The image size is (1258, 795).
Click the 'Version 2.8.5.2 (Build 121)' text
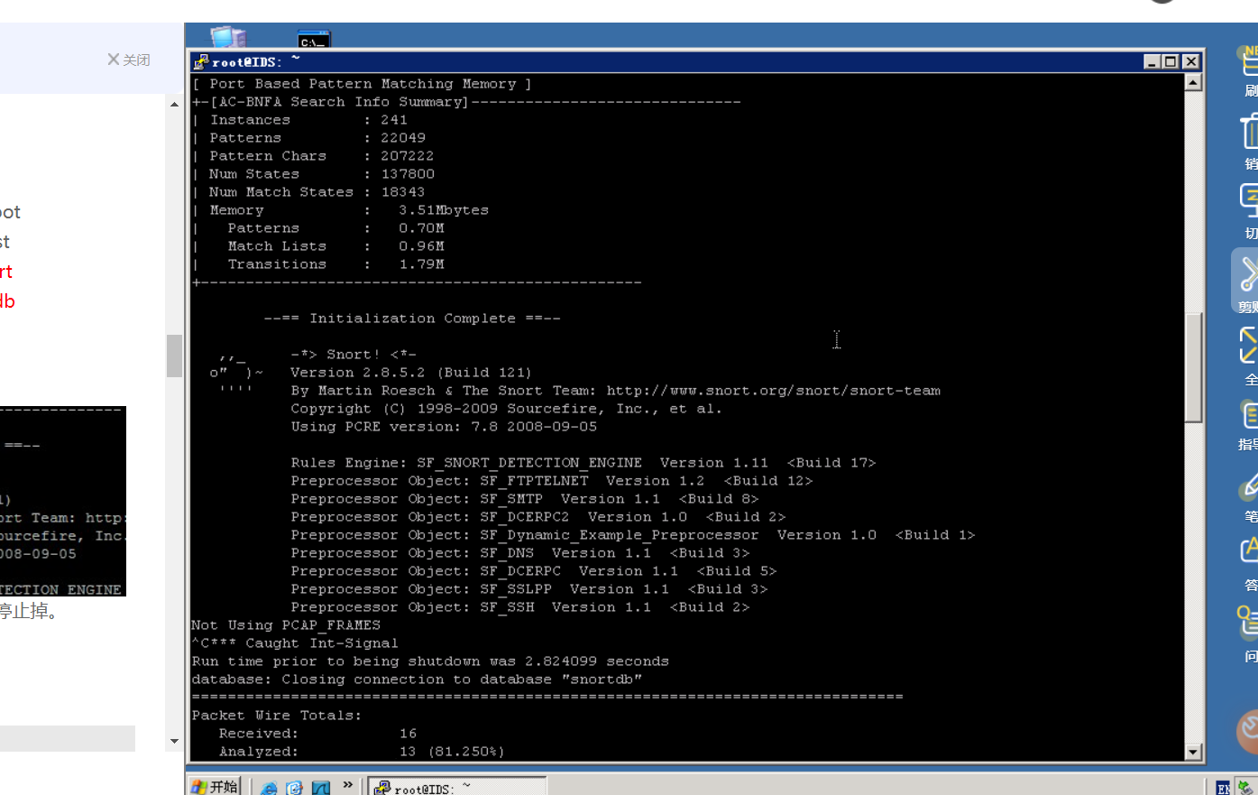pos(411,373)
